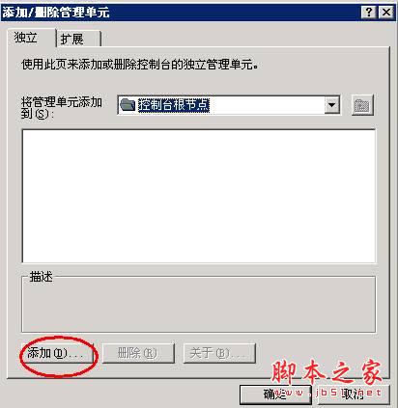The width and height of the screenshot is (398, 408).
Task: Confirm with the 确定 button
Action: [275, 394]
